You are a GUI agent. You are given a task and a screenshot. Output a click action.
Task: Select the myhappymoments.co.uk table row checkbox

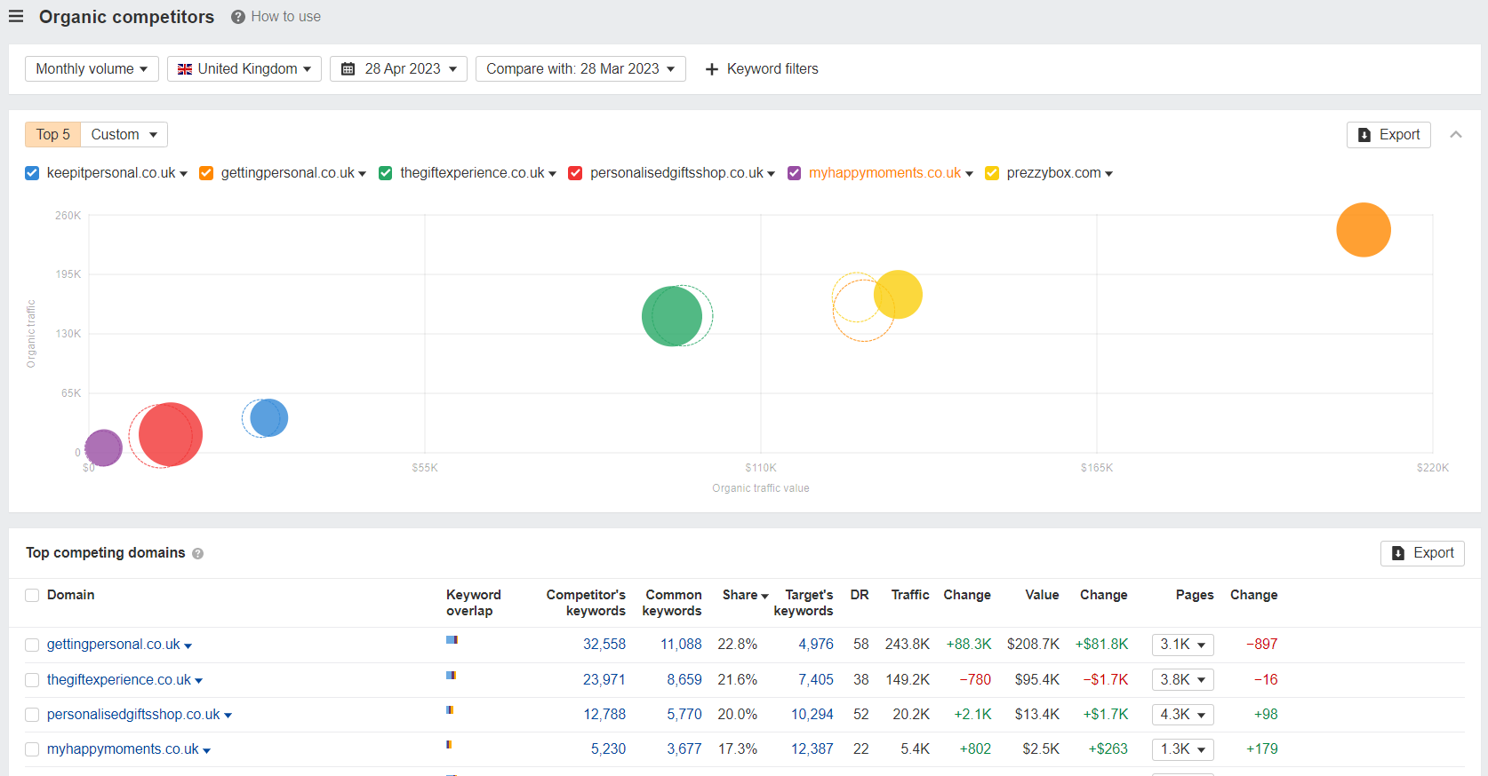(32, 749)
